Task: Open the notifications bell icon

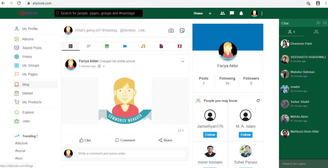Action: pos(241,13)
